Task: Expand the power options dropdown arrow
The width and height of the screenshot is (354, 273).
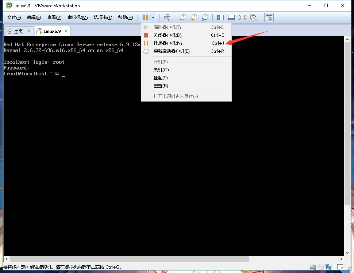Action: [153, 17]
